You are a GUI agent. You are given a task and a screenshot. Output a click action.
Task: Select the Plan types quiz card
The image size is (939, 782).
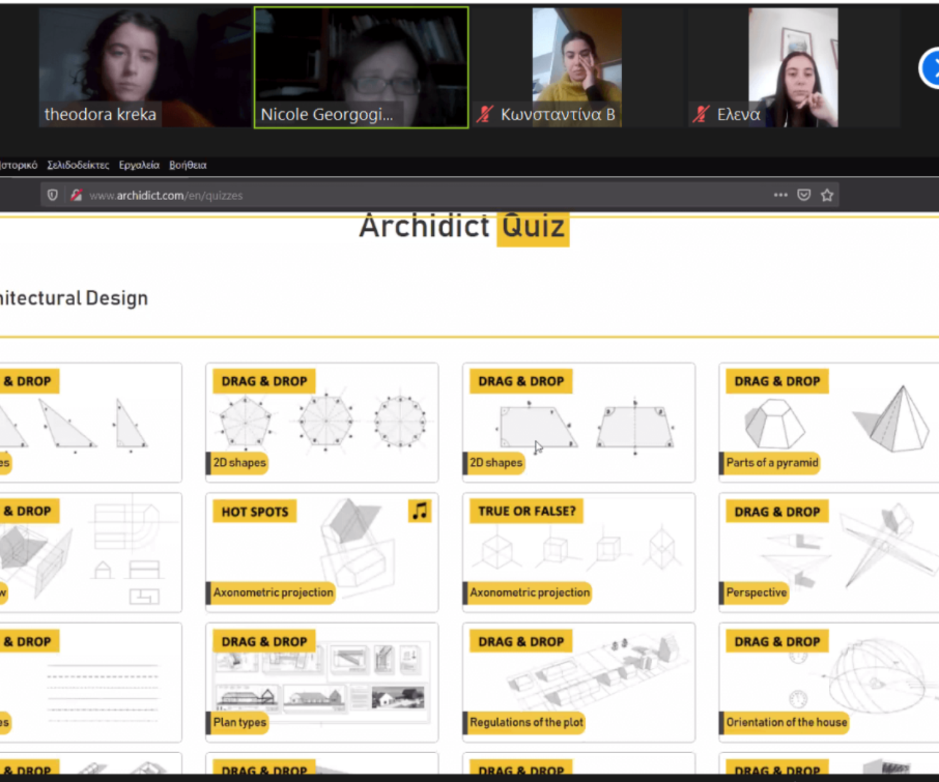click(322, 682)
